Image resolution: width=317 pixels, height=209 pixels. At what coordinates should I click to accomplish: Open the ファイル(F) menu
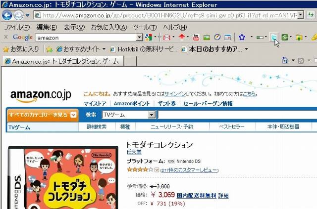[x=17, y=27]
